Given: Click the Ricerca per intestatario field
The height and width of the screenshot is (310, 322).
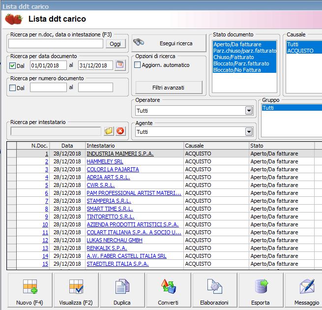Looking at the screenshot, I should 56,131.
